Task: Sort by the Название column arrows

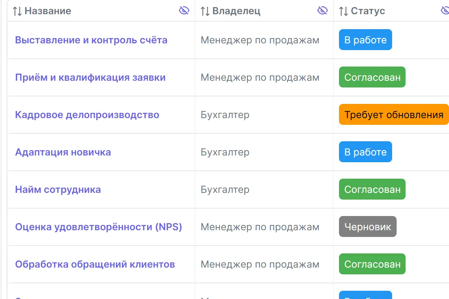Action: pos(17,11)
